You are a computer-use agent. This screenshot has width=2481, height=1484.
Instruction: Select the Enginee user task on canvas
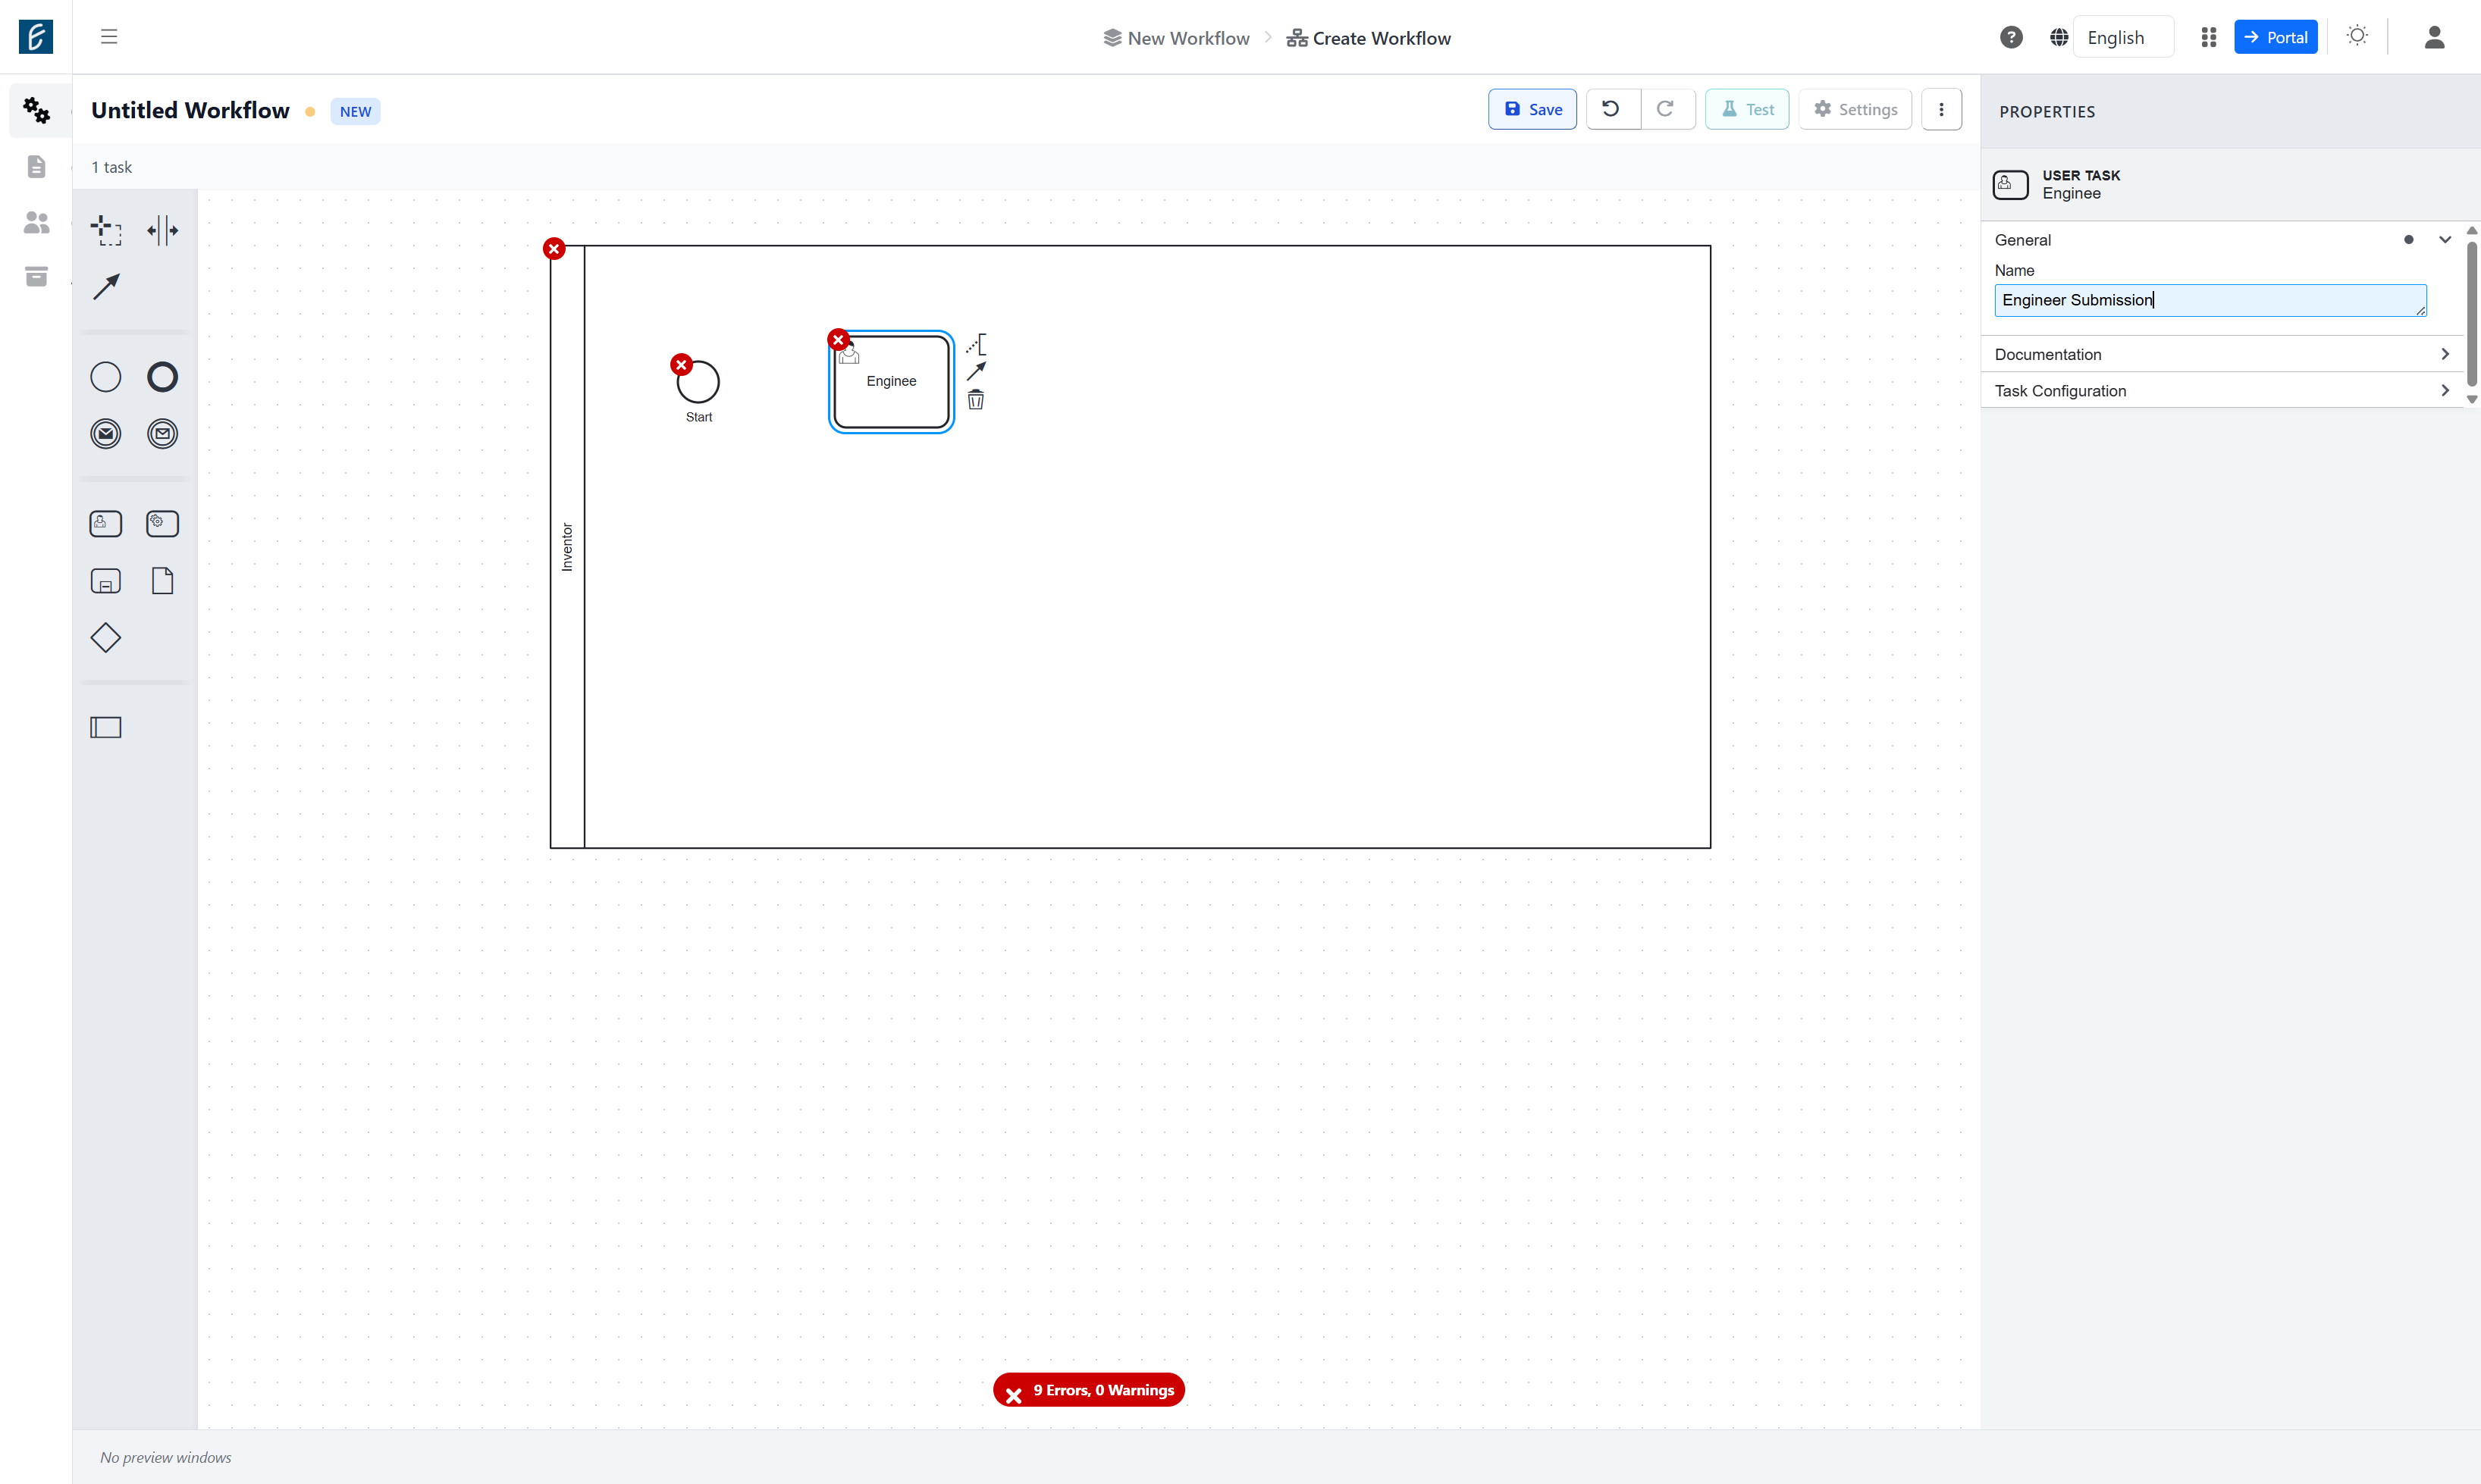tap(892, 381)
